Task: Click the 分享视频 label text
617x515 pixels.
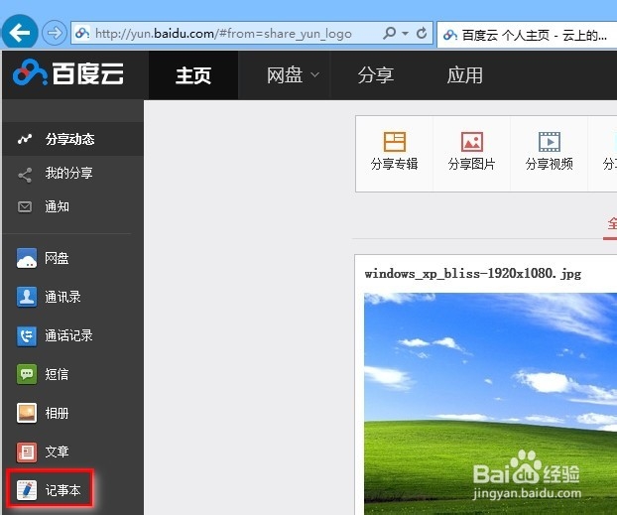Action: [550, 164]
